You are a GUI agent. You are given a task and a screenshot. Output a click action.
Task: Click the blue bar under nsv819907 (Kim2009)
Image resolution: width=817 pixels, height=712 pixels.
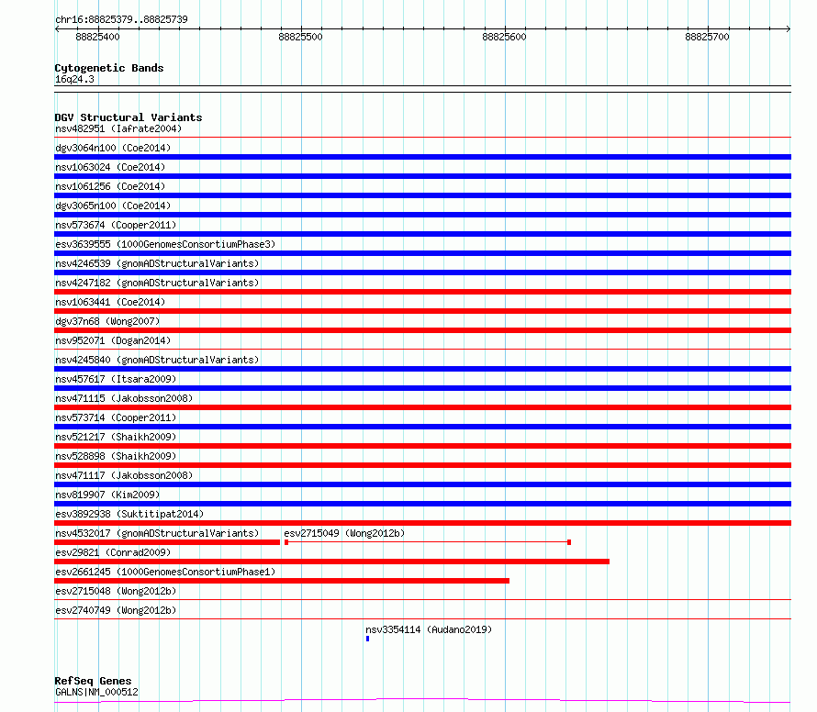[422, 504]
